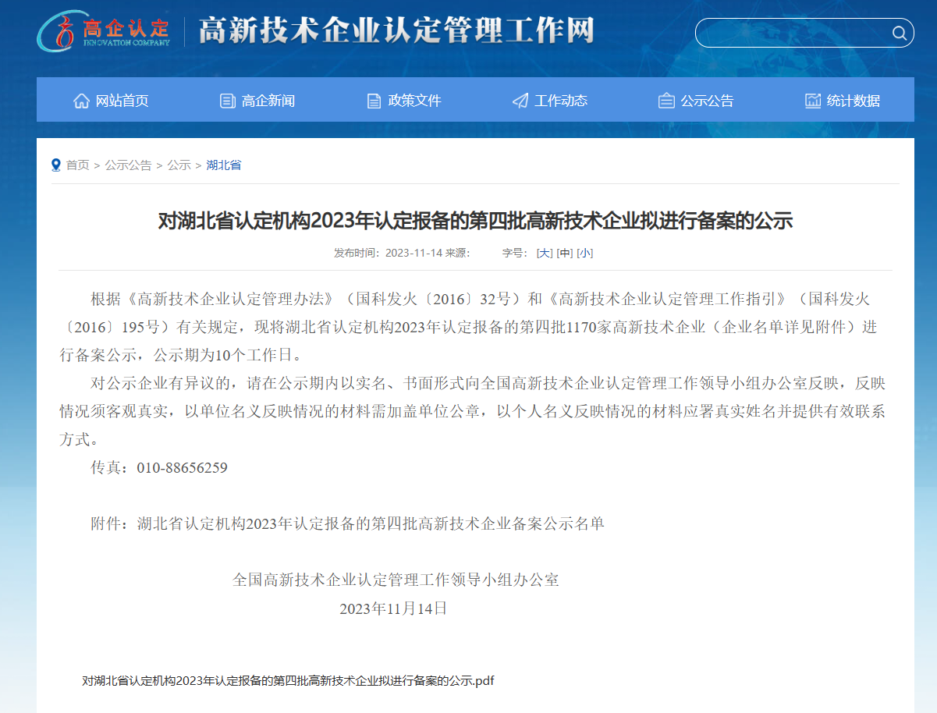Click the location pin breadcrumb icon

[x=55, y=165]
